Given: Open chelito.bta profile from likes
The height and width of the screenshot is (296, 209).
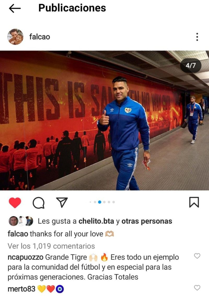Looking at the screenshot, I should [96, 221].
